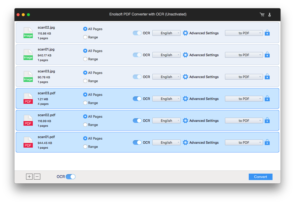The height and width of the screenshot is (204, 295).
Task: Add files with the plus button
Action: [x=29, y=177]
